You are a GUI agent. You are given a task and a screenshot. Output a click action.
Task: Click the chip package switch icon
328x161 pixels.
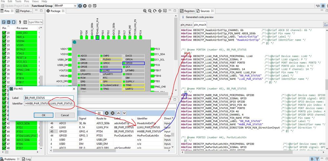point(160,11)
